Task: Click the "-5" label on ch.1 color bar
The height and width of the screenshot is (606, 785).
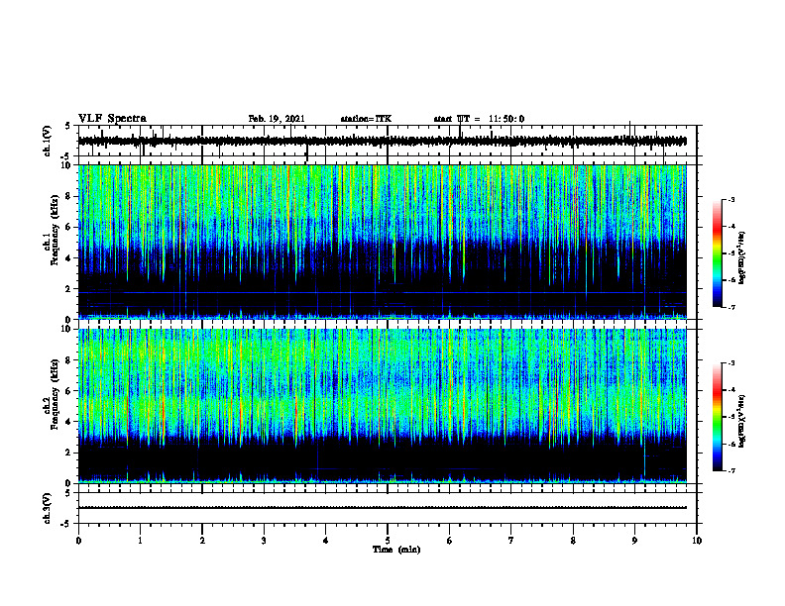Action: (731, 253)
